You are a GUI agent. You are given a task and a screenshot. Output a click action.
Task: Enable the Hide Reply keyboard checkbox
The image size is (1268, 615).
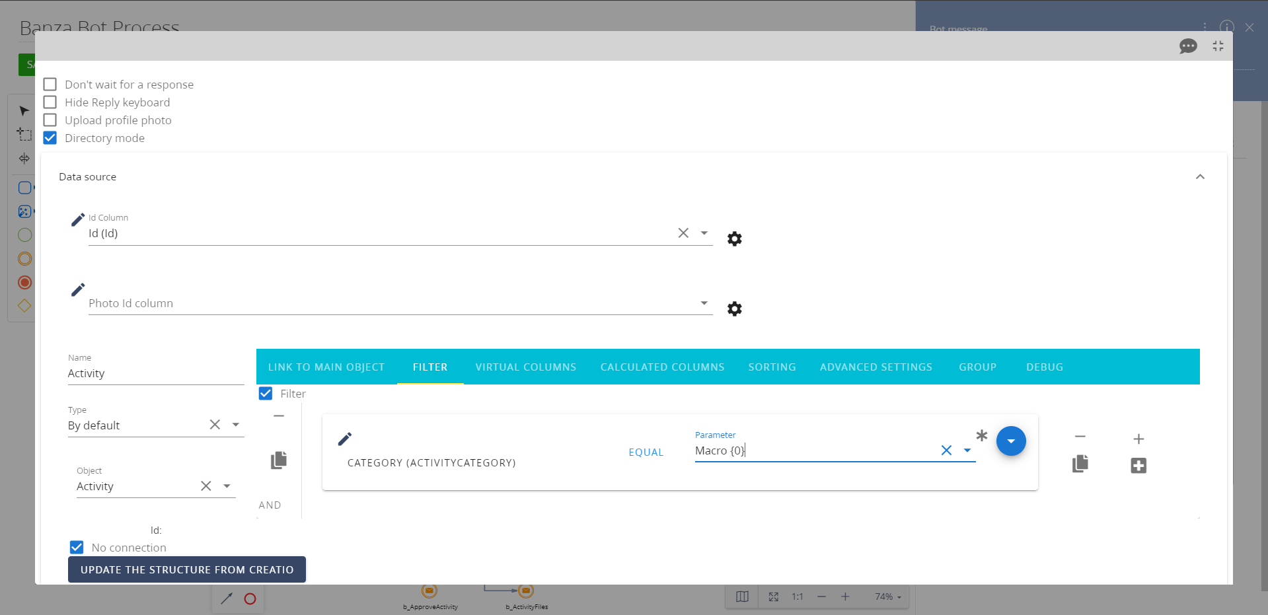50,102
